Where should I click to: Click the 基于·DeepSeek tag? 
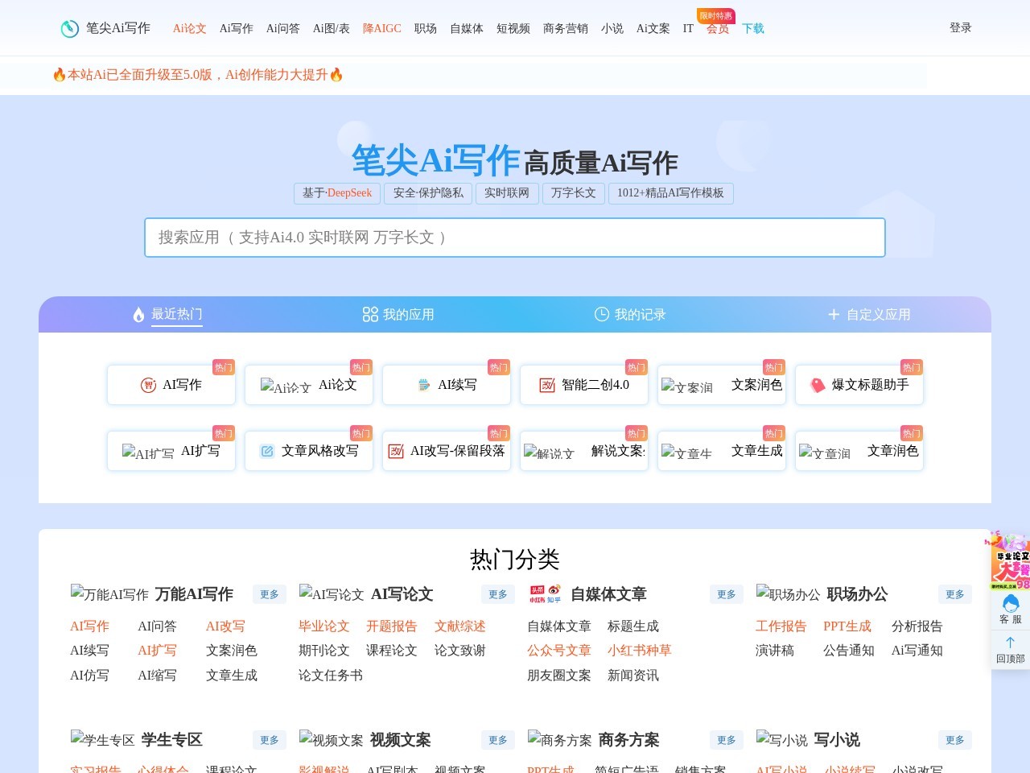coord(337,193)
